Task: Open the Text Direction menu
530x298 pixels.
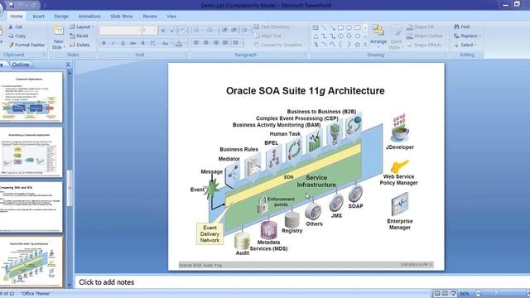Action: tap(272, 26)
